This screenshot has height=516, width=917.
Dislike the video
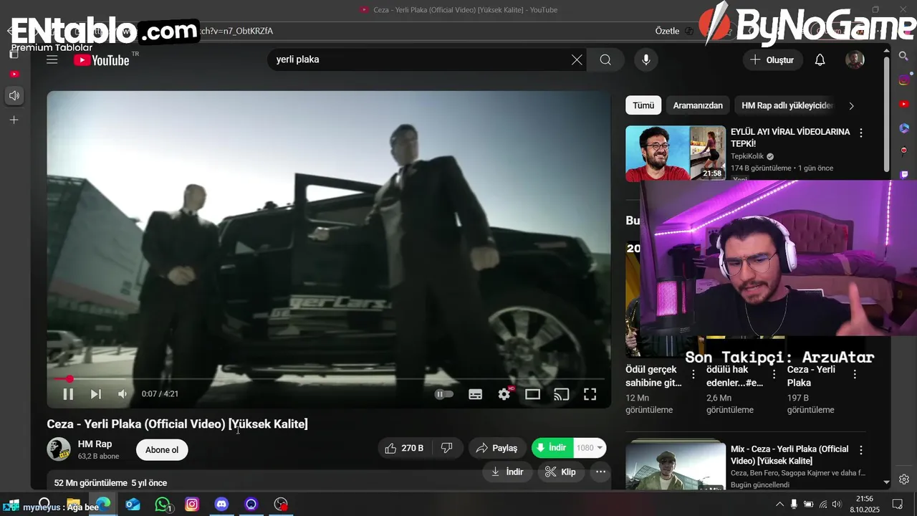(x=447, y=448)
